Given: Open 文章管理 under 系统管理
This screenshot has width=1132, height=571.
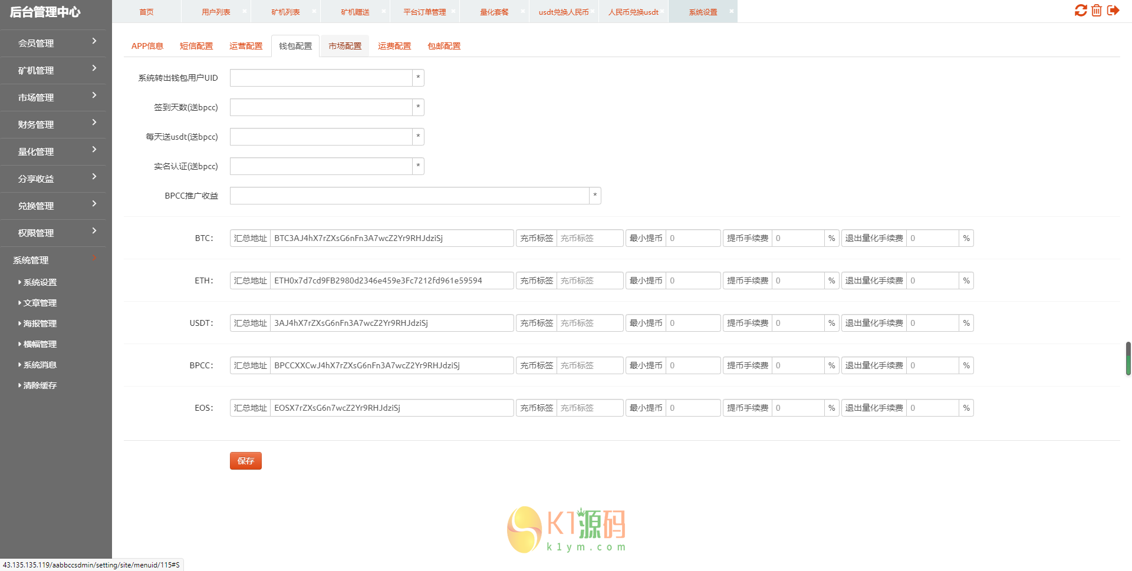Looking at the screenshot, I should click(x=40, y=303).
